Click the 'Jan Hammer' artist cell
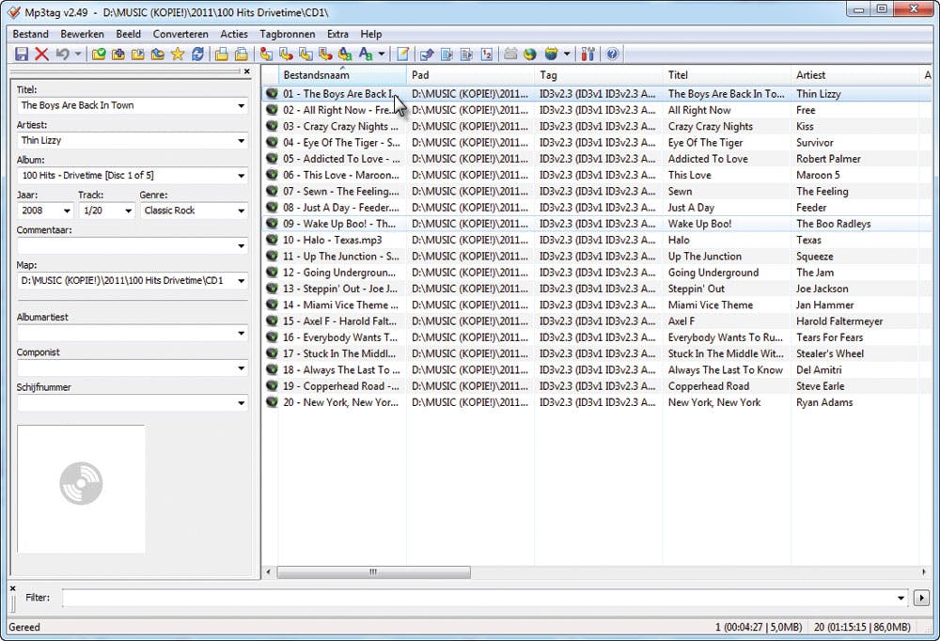This screenshot has width=940, height=641. (x=825, y=305)
